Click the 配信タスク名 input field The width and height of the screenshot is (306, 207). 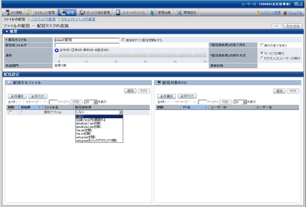coord(87,40)
